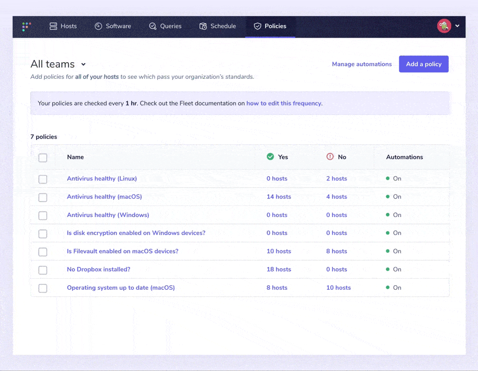The width and height of the screenshot is (478, 371).
Task: Click green status dot for Antivirus healthy (macOS)
Action: tap(388, 197)
